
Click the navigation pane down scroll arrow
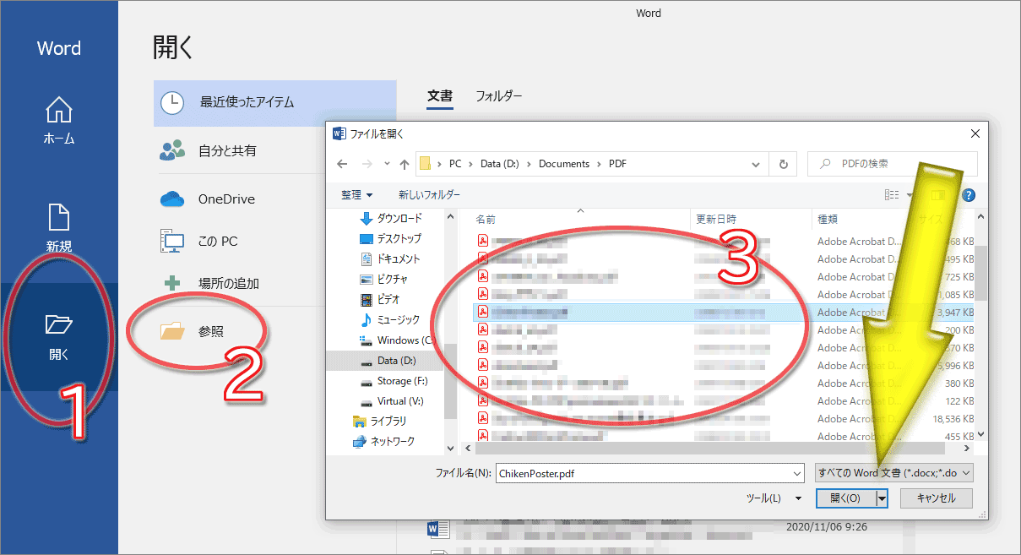(x=450, y=449)
